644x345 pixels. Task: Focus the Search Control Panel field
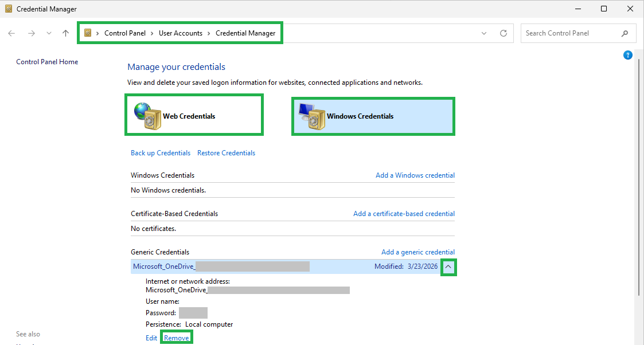571,33
